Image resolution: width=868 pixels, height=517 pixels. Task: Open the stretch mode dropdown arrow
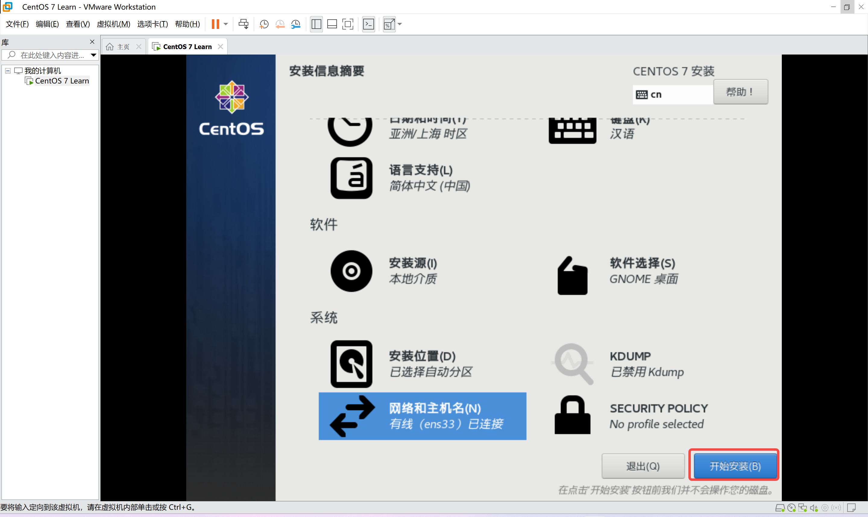pyautogui.click(x=400, y=24)
